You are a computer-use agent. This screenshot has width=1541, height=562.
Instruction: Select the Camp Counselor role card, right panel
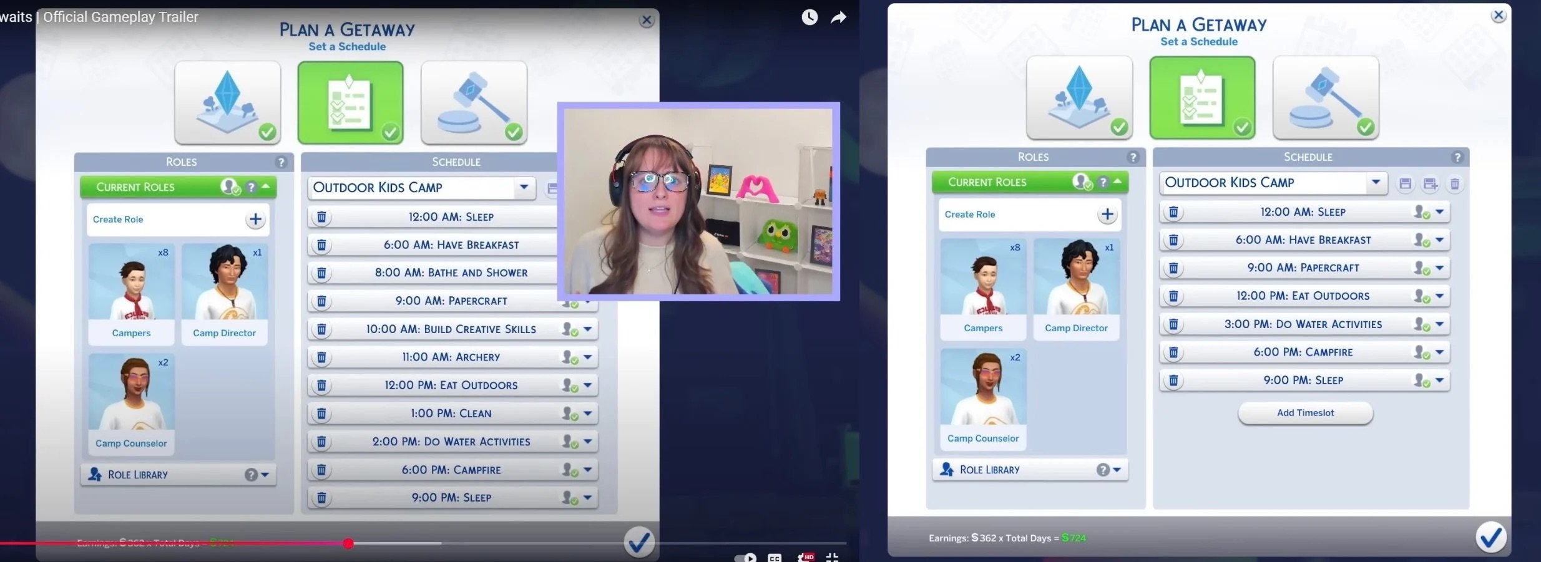983,399
